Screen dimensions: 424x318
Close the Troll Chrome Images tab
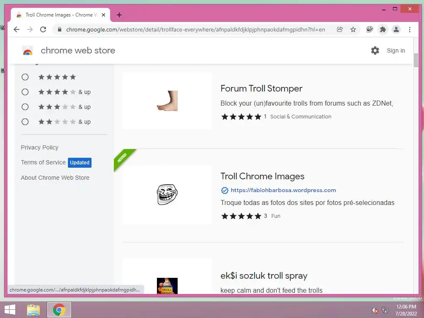[103, 15]
